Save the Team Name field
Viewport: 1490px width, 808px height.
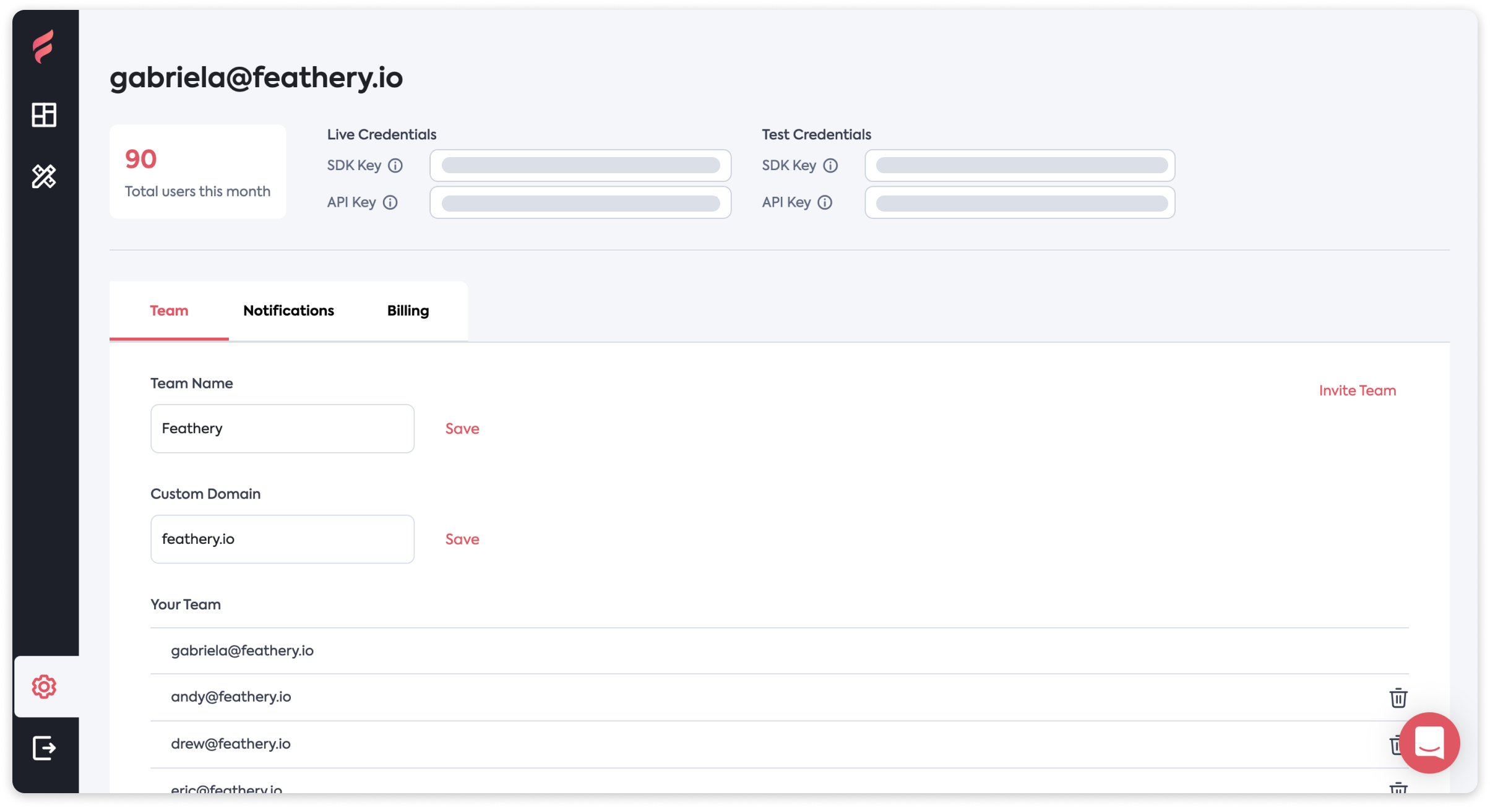coord(462,429)
